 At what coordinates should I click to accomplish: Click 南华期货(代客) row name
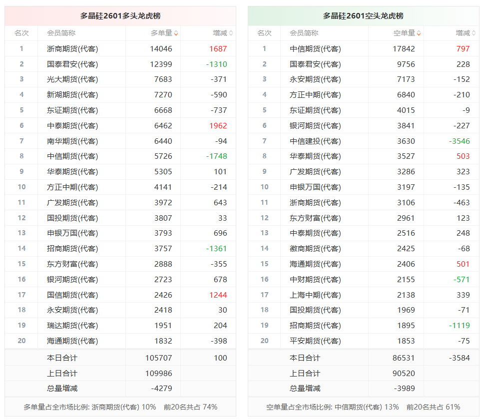[72, 141]
